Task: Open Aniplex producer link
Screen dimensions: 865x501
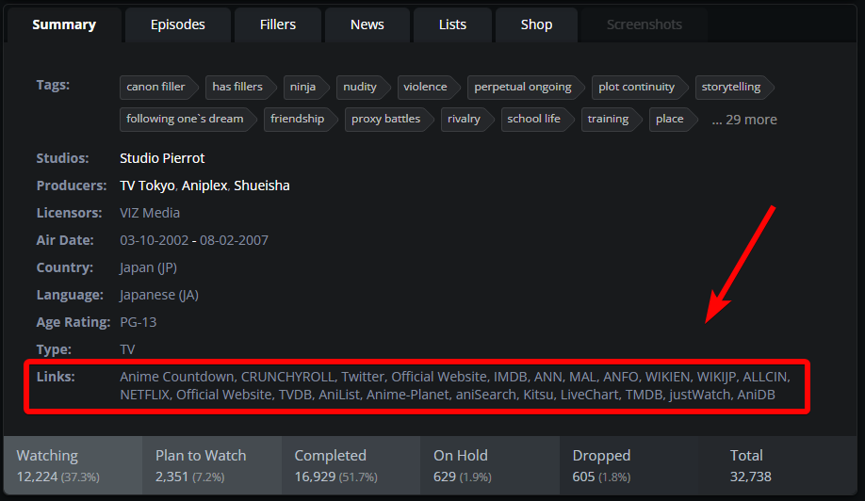Action: [x=204, y=186]
